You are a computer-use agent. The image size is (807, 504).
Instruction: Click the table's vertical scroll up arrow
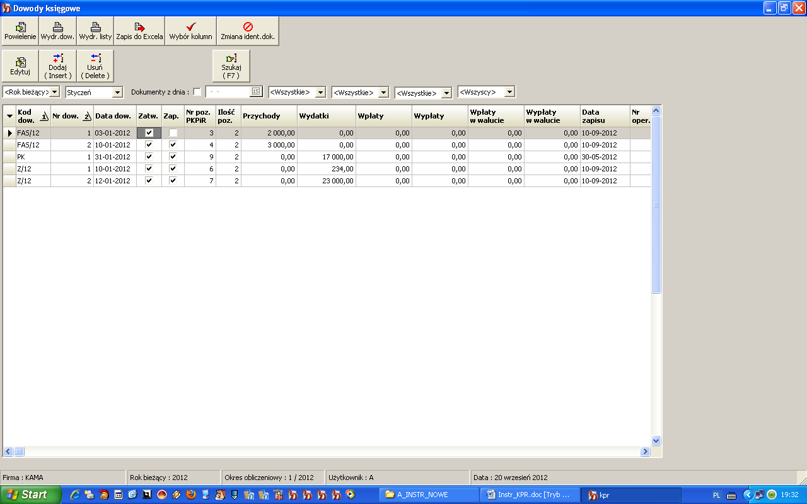656,111
